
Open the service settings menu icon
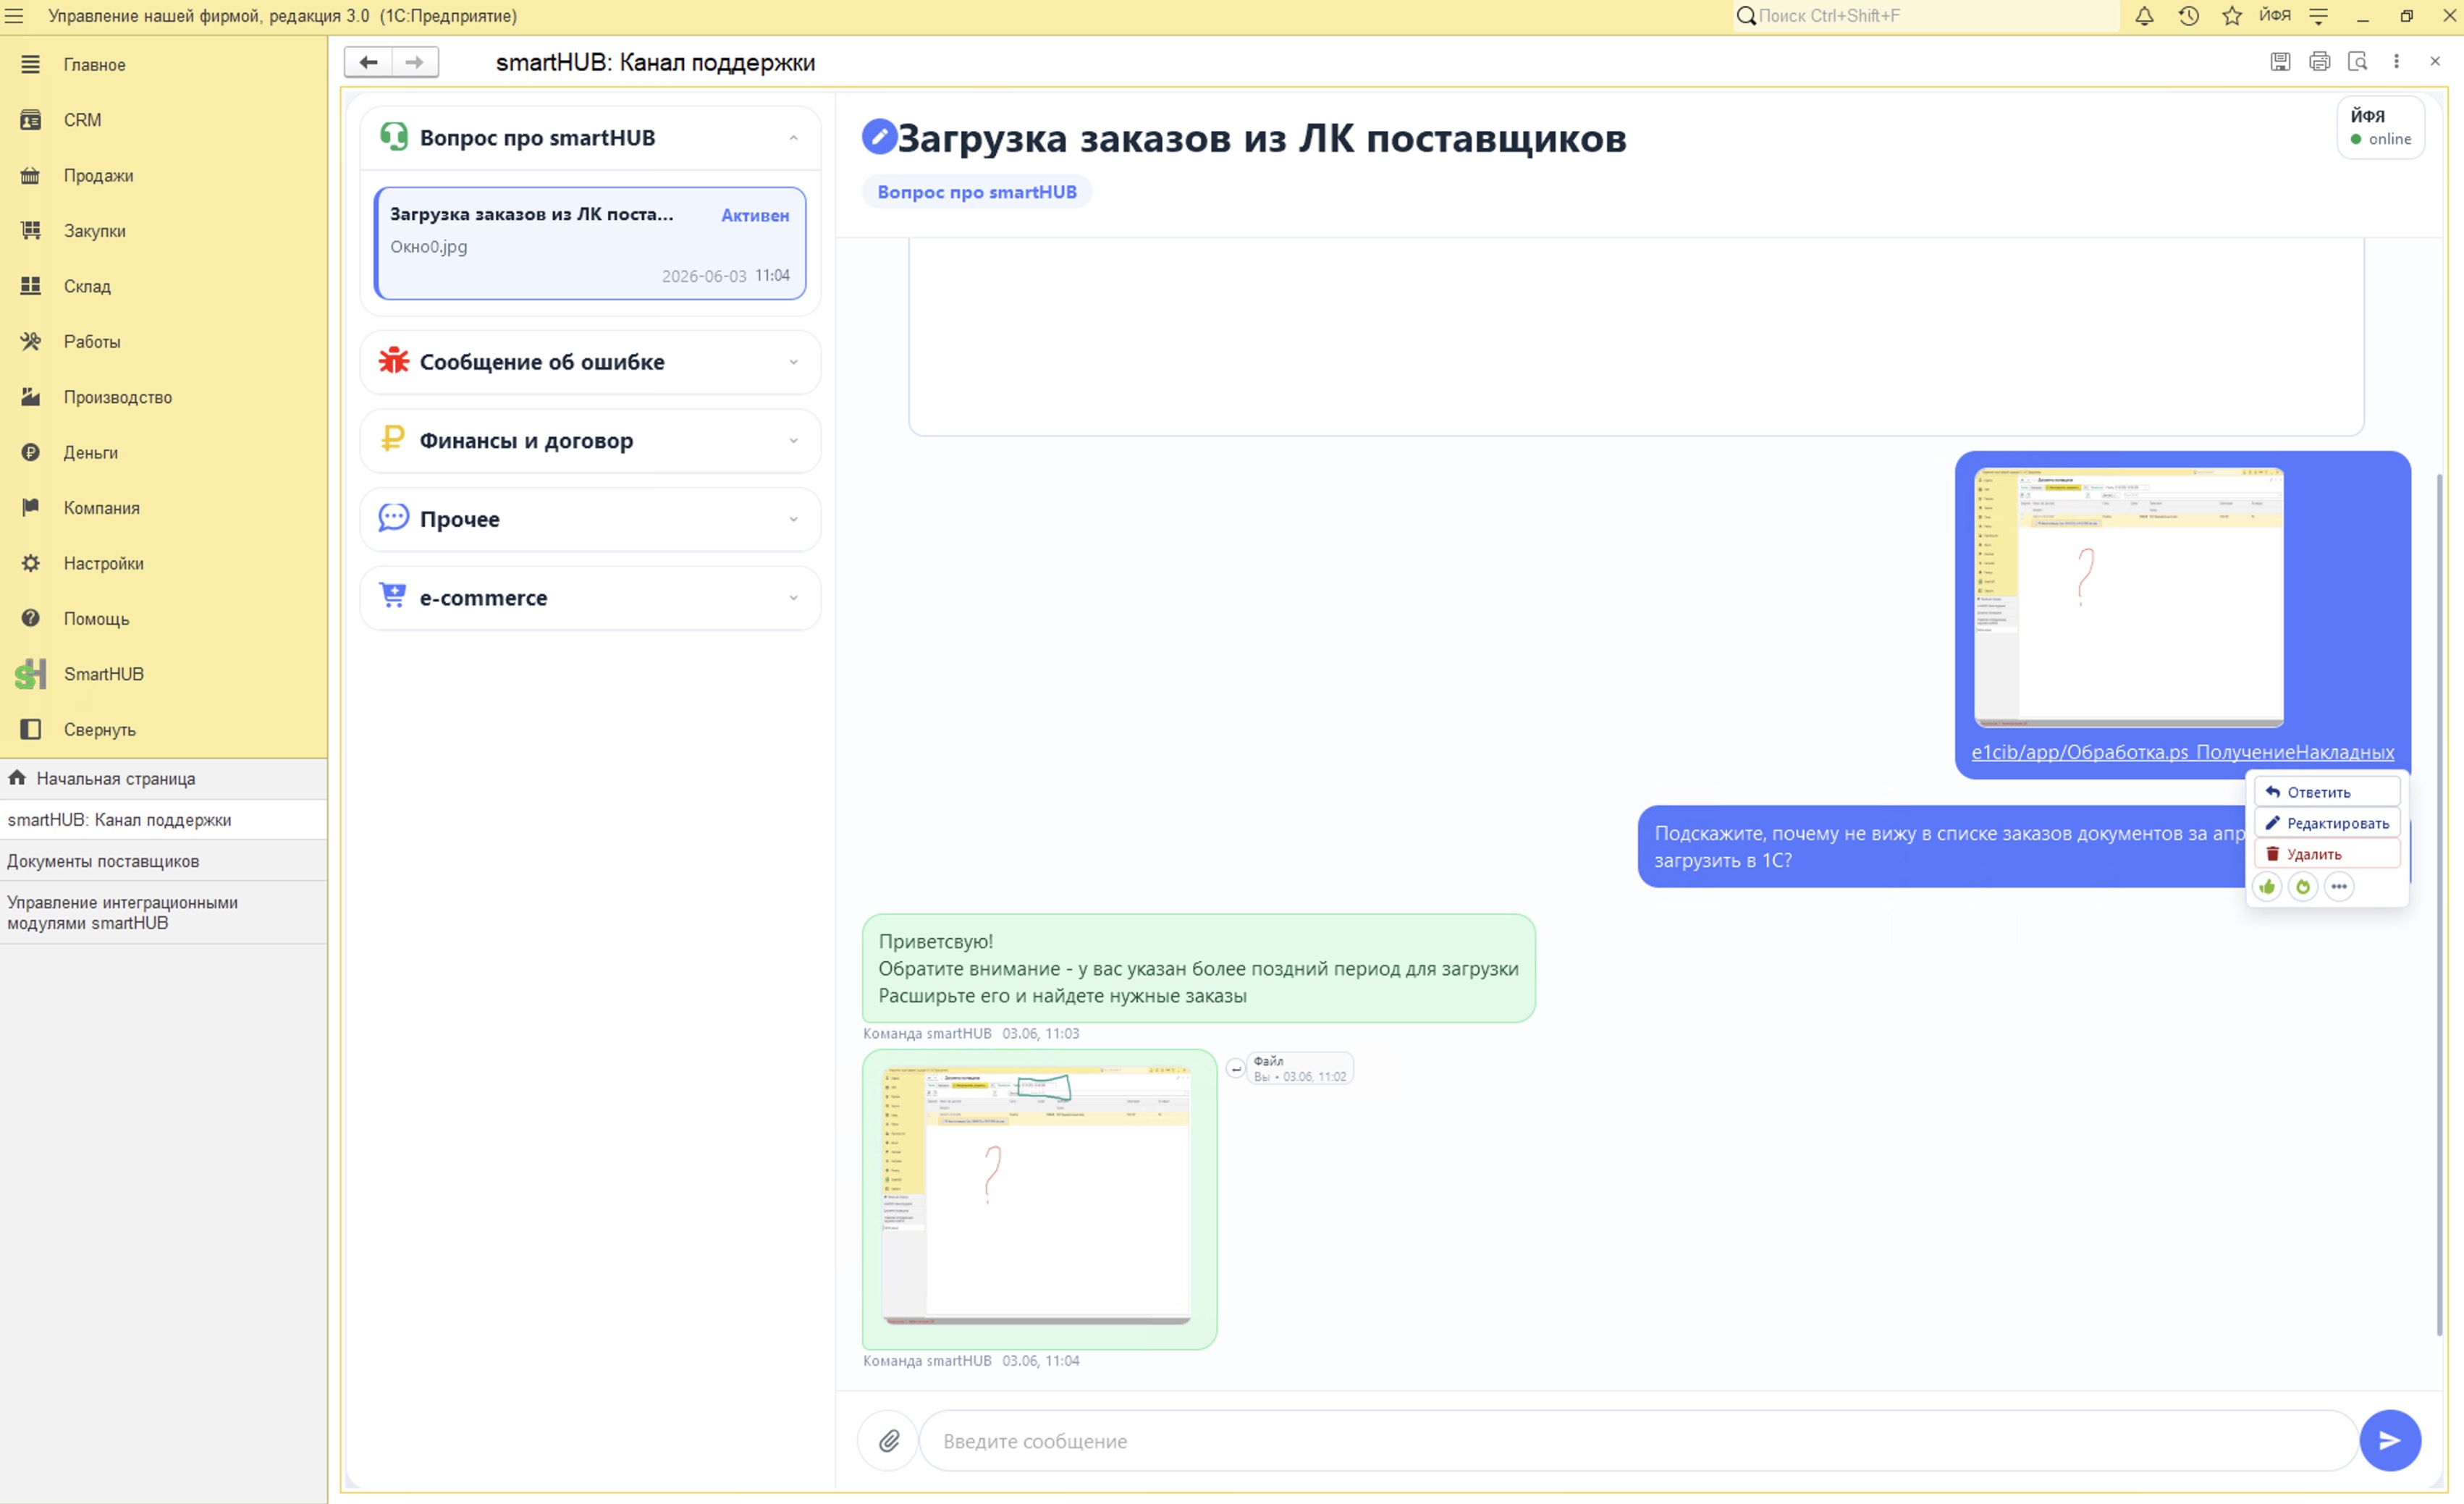[x=2319, y=16]
